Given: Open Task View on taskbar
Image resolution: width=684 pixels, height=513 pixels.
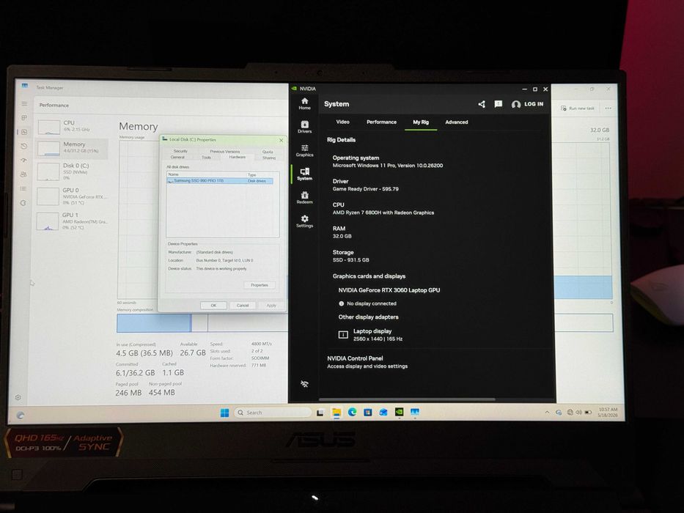Looking at the screenshot, I should pyautogui.click(x=320, y=412).
